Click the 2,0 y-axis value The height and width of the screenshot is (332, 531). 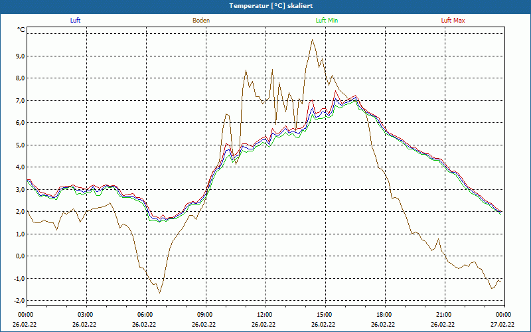click(21, 212)
